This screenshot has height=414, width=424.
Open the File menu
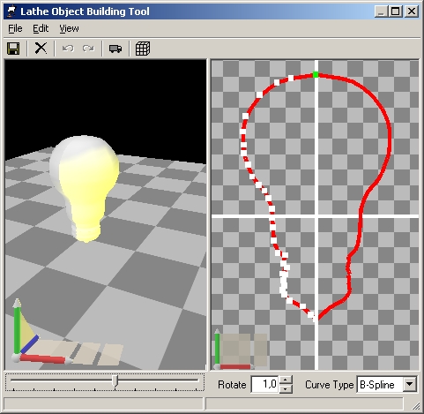[x=15, y=28]
